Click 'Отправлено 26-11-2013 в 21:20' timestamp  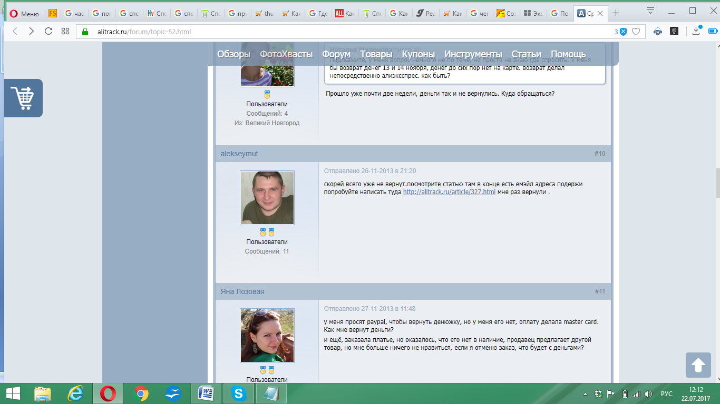370,171
